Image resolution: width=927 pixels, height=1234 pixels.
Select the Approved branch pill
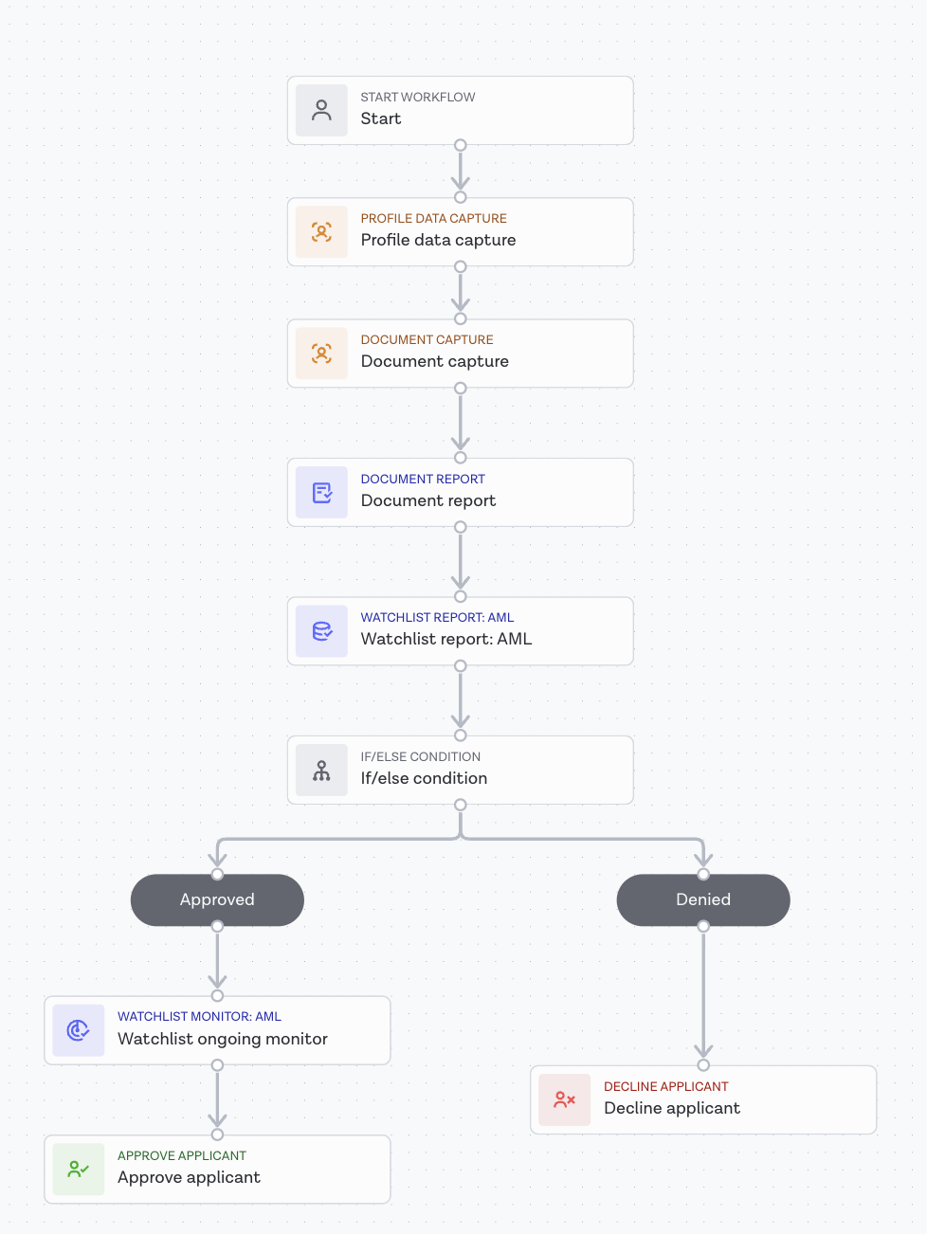point(217,899)
